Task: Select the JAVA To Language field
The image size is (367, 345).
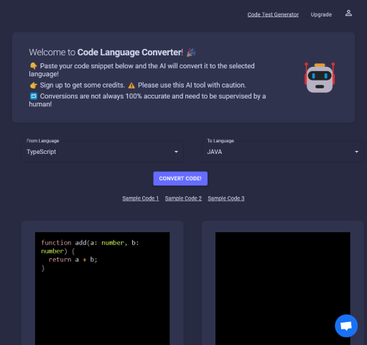Action: coord(283,152)
